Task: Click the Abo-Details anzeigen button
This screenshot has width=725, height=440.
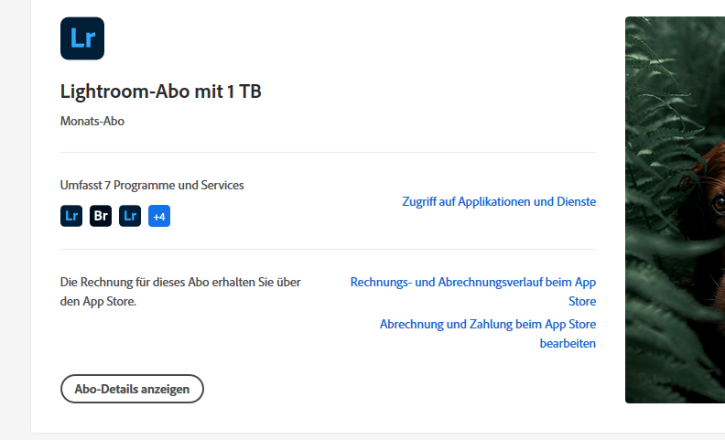Action: tap(132, 389)
